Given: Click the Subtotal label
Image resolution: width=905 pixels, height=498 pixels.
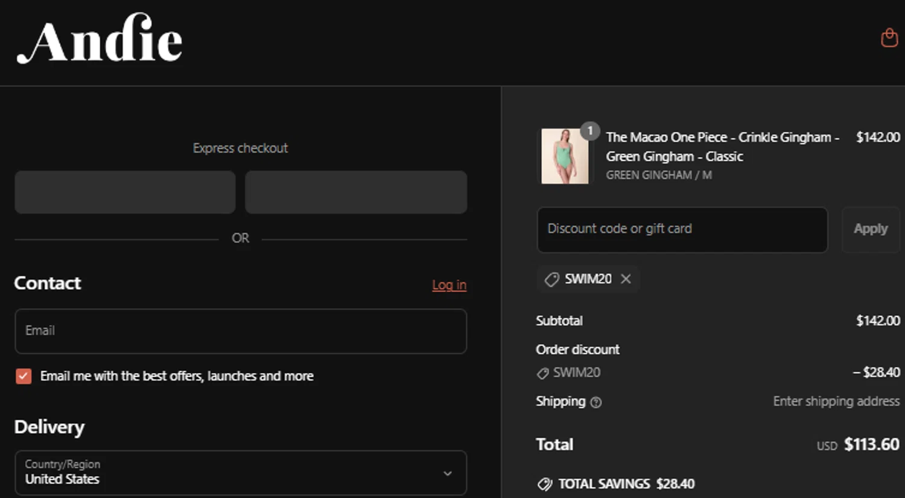Looking at the screenshot, I should pyautogui.click(x=559, y=321).
